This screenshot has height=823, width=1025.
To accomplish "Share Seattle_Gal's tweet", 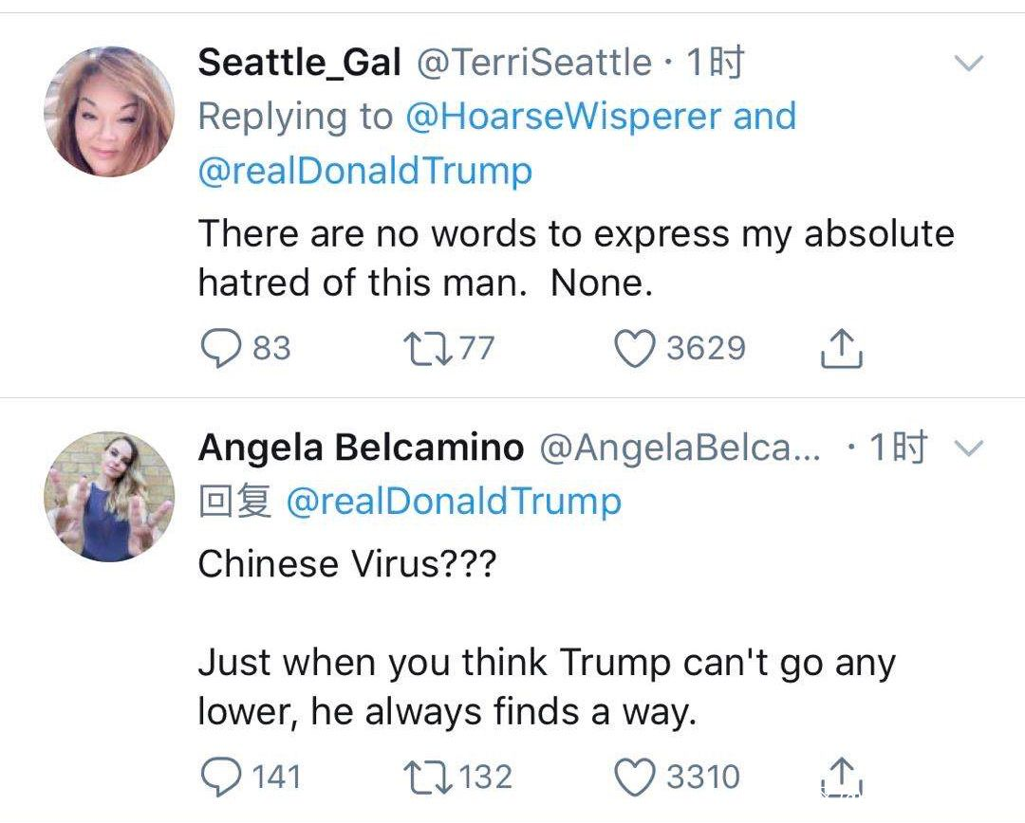I will (x=841, y=348).
